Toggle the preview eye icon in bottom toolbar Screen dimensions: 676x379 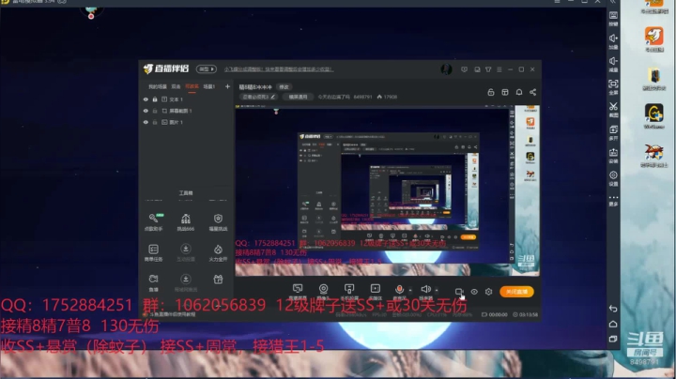(474, 292)
